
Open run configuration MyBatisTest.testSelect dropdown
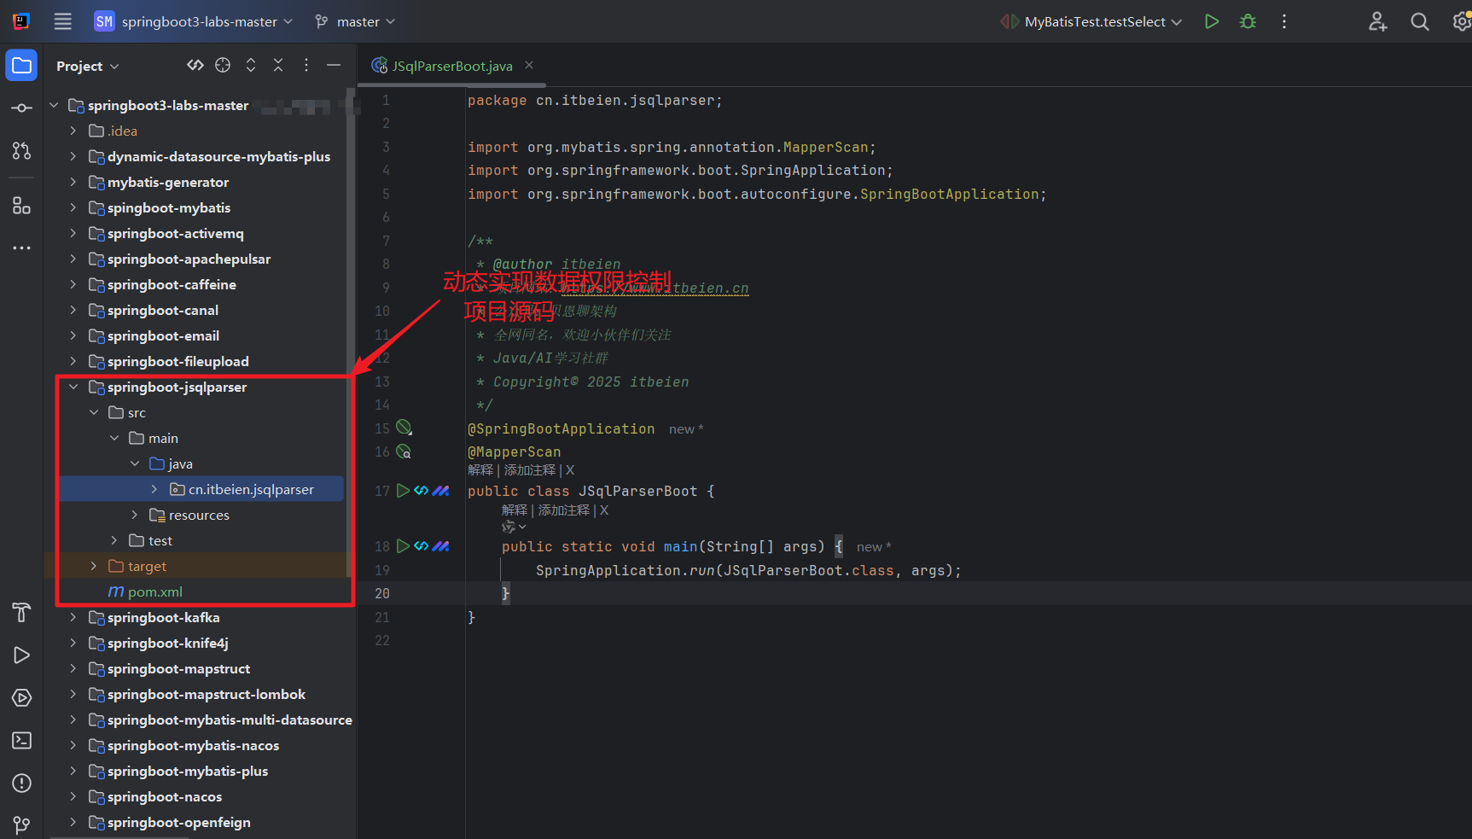click(1091, 21)
